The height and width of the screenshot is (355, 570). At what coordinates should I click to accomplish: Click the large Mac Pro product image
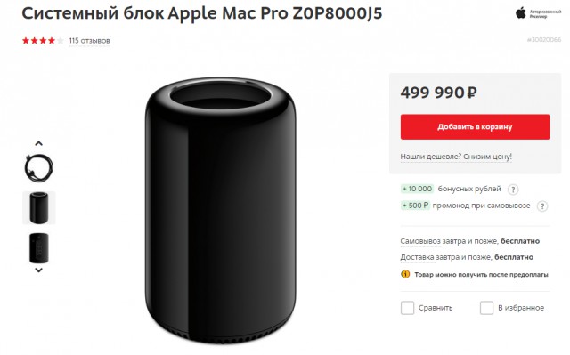[220, 211]
